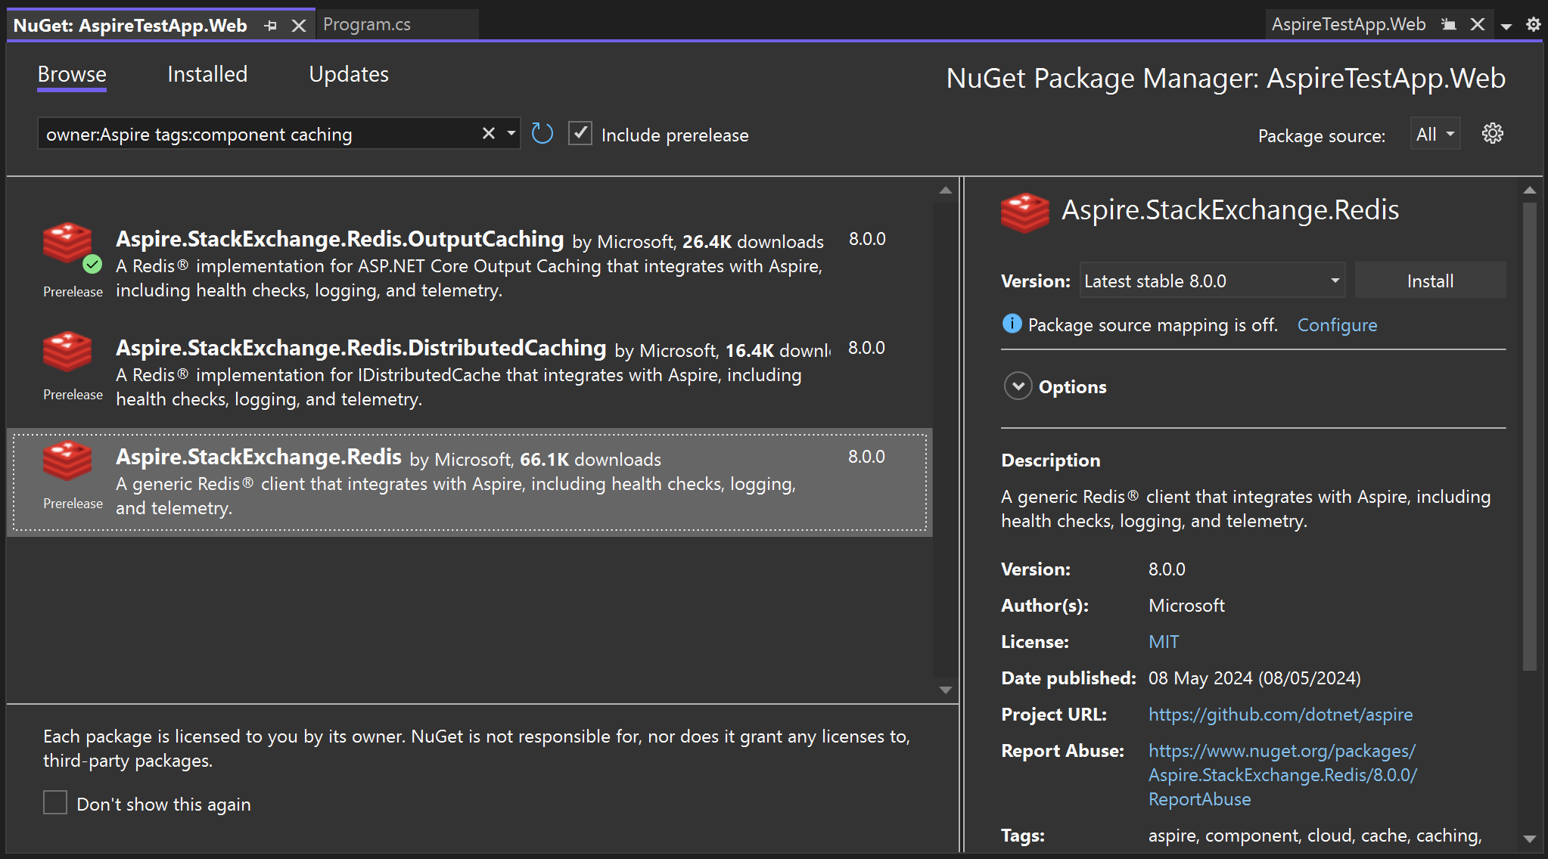
Task: Open the Version dropdown, currently Latest stable 8.0.0
Action: click(1211, 281)
